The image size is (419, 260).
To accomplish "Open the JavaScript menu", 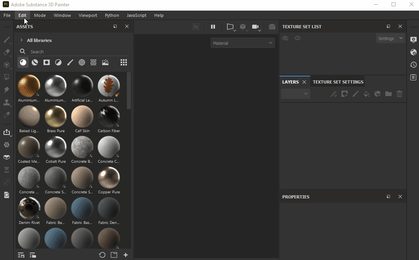I will click(x=137, y=15).
